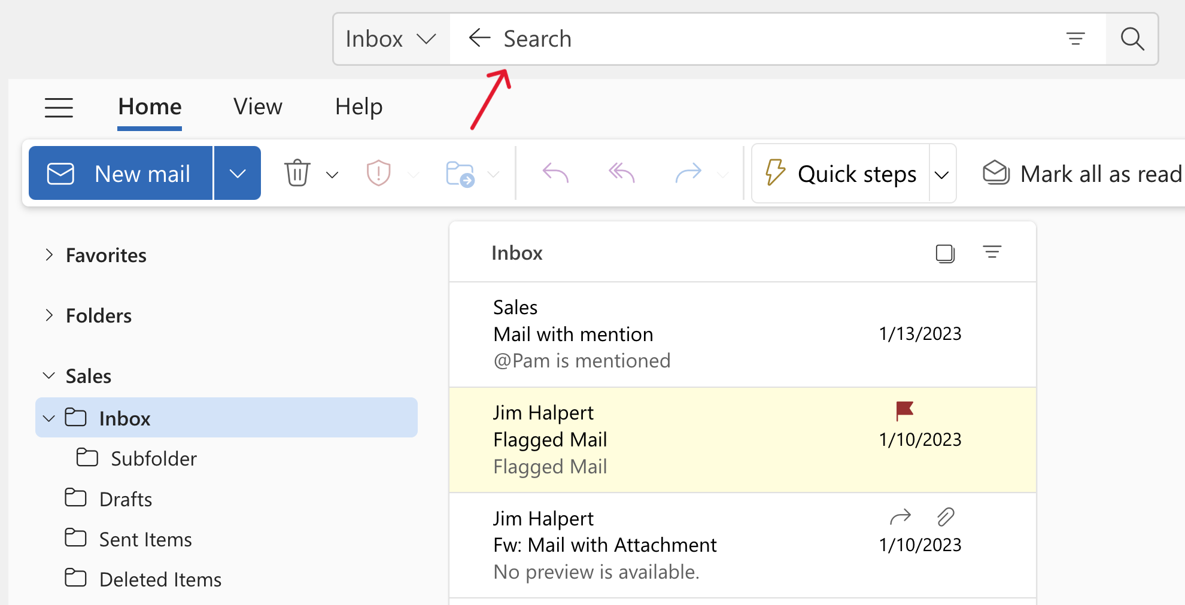Toggle the red flag on Flagged Mail
1185x605 pixels.
(x=904, y=411)
